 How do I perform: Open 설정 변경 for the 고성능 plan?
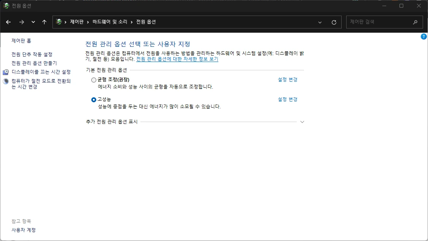[287, 99]
